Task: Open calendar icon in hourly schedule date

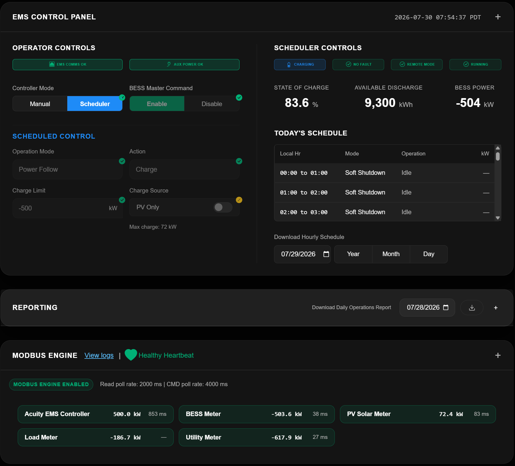Action: pos(326,254)
